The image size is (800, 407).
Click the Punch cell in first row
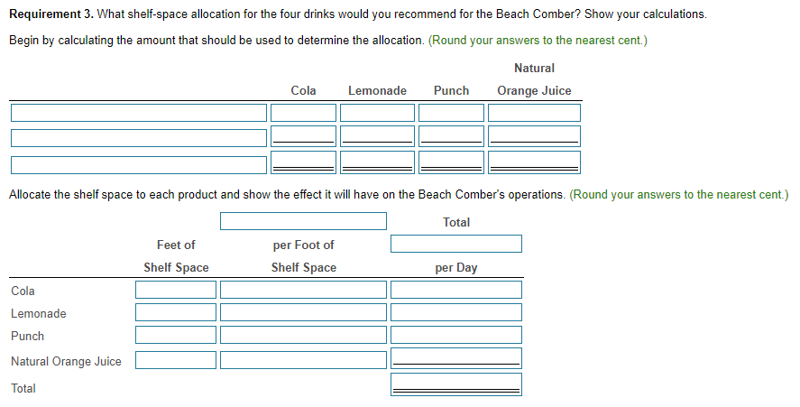click(x=452, y=113)
